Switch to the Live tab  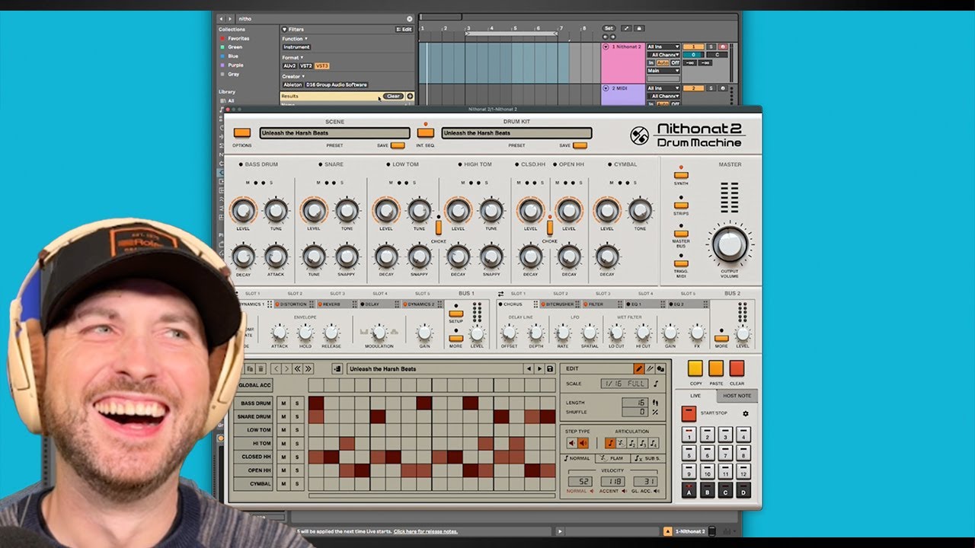tap(695, 396)
